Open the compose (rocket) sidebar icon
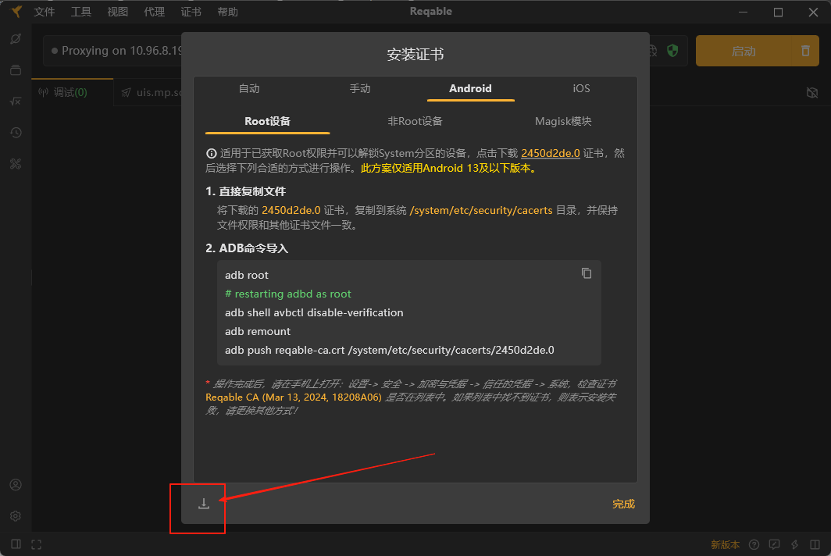This screenshot has height=556, width=831. pyautogui.click(x=16, y=39)
